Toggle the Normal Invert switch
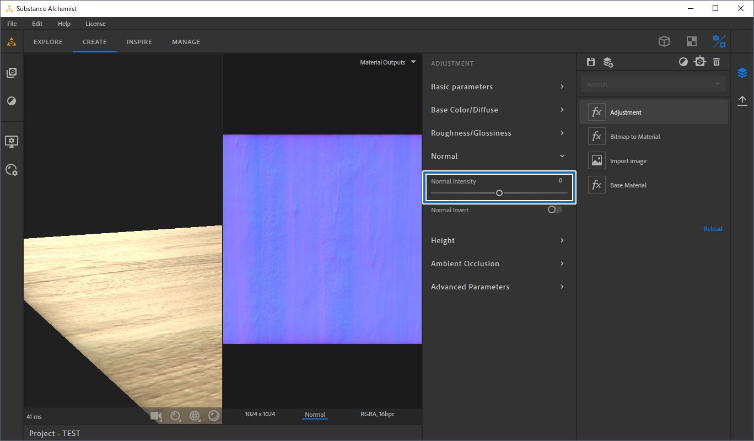Viewport: 754px width, 441px height. coord(554,210)
